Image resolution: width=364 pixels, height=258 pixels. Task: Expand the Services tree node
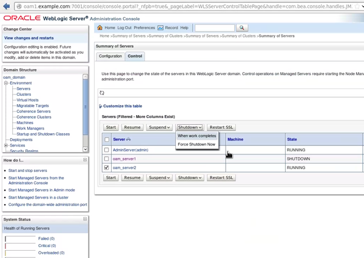[x=6, y=145]
